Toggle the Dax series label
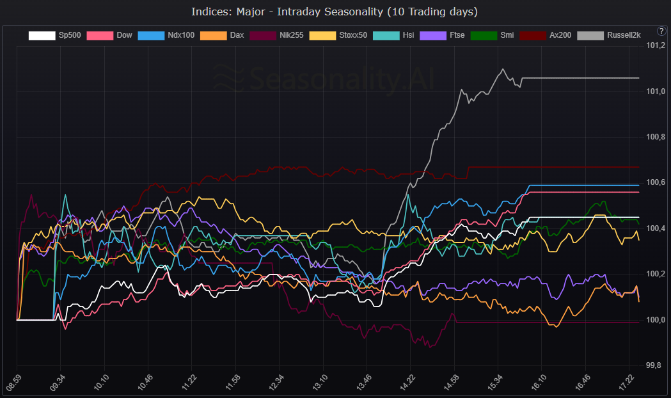 [237, 35]
